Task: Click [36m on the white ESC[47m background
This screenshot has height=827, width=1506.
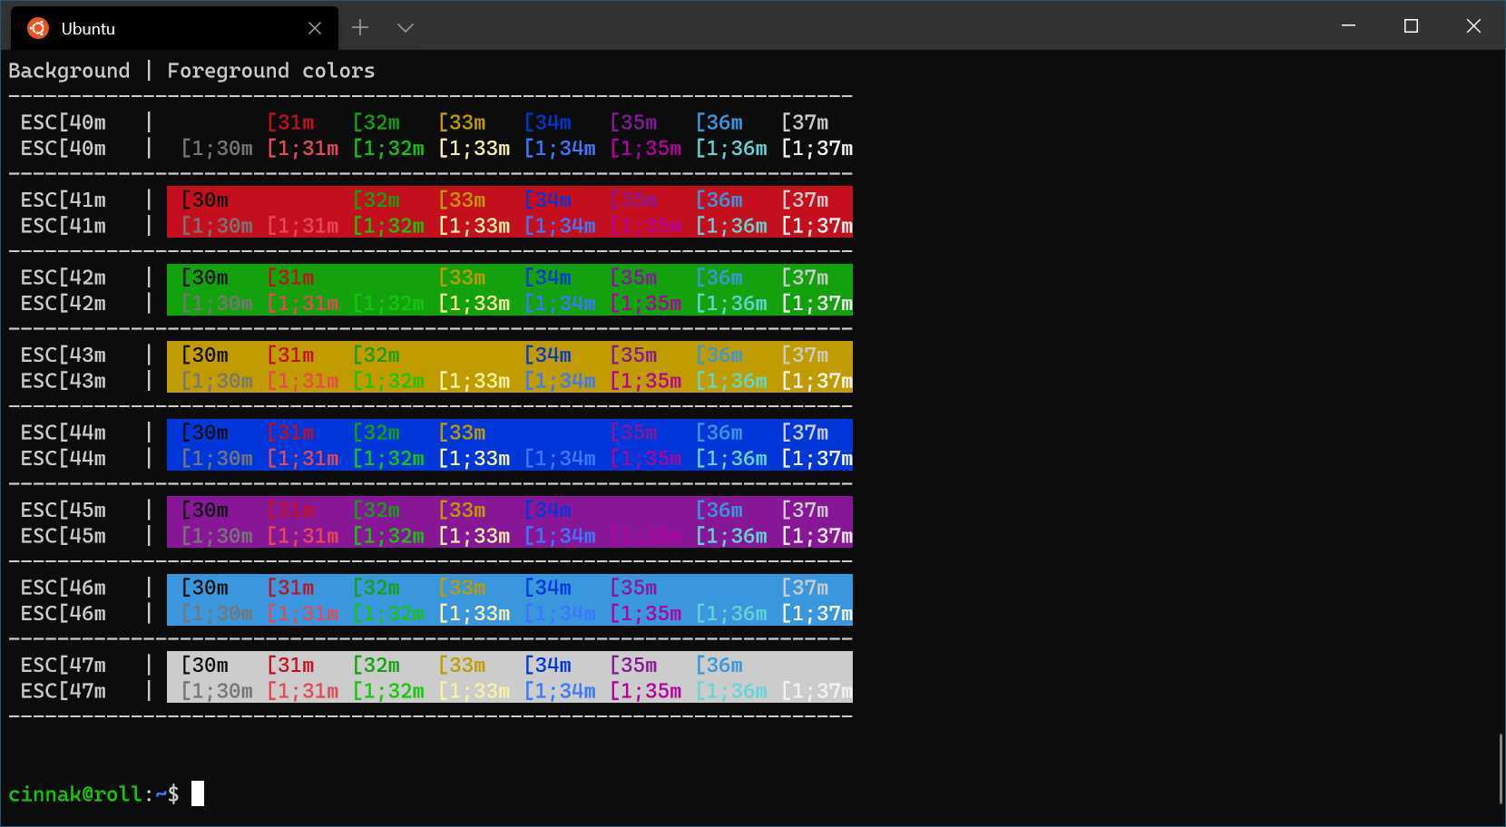Action: pos(719,666)
